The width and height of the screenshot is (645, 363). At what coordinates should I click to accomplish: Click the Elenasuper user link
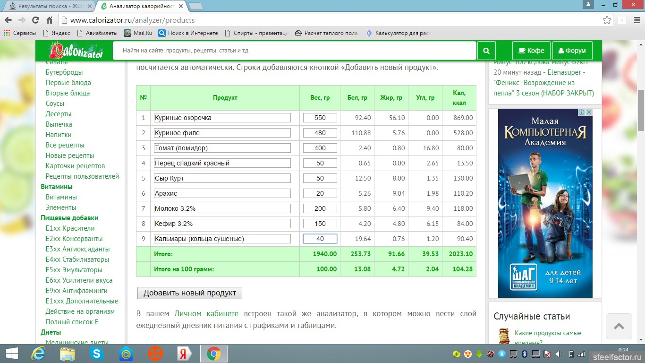pyautogui.click(x=564, y=72)
